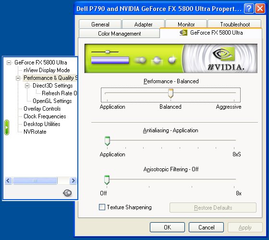
Task: Select Refresh Rate Overrides in the tree
Action: tap(60, 93)
